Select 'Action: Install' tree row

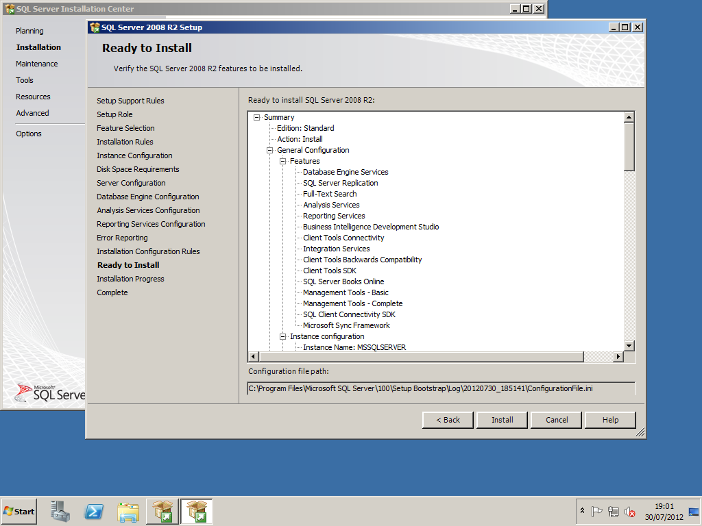pyautogui.click(x=300, y=139)
